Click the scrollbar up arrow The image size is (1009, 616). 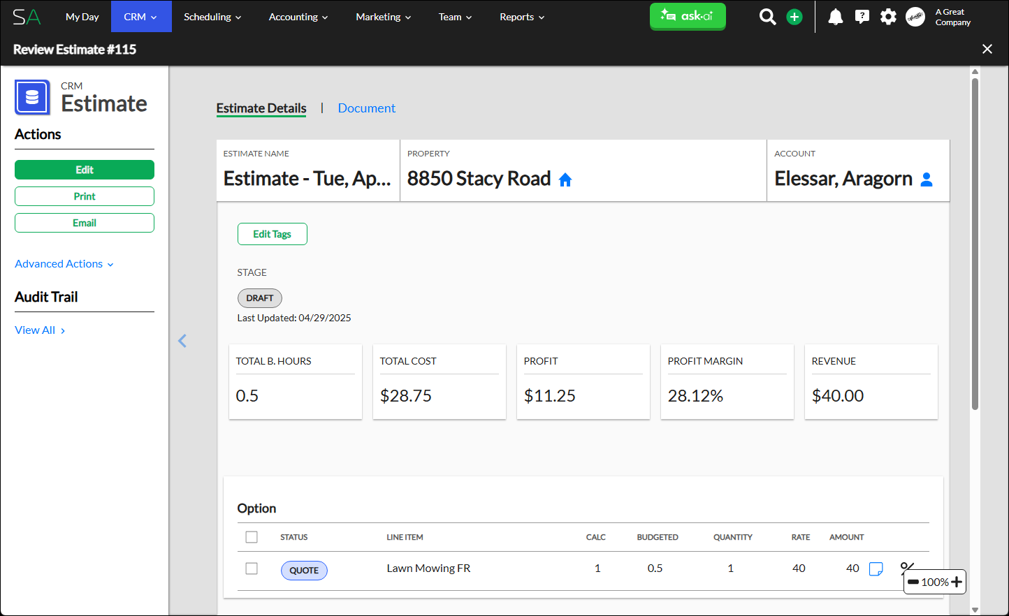tap(975, 71)
